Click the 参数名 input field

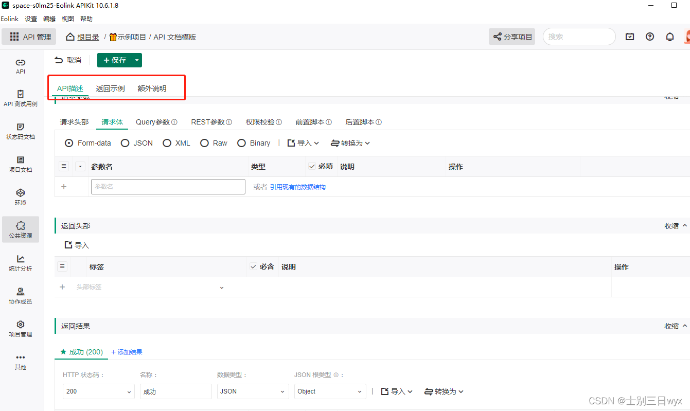[x=168, y=187]
